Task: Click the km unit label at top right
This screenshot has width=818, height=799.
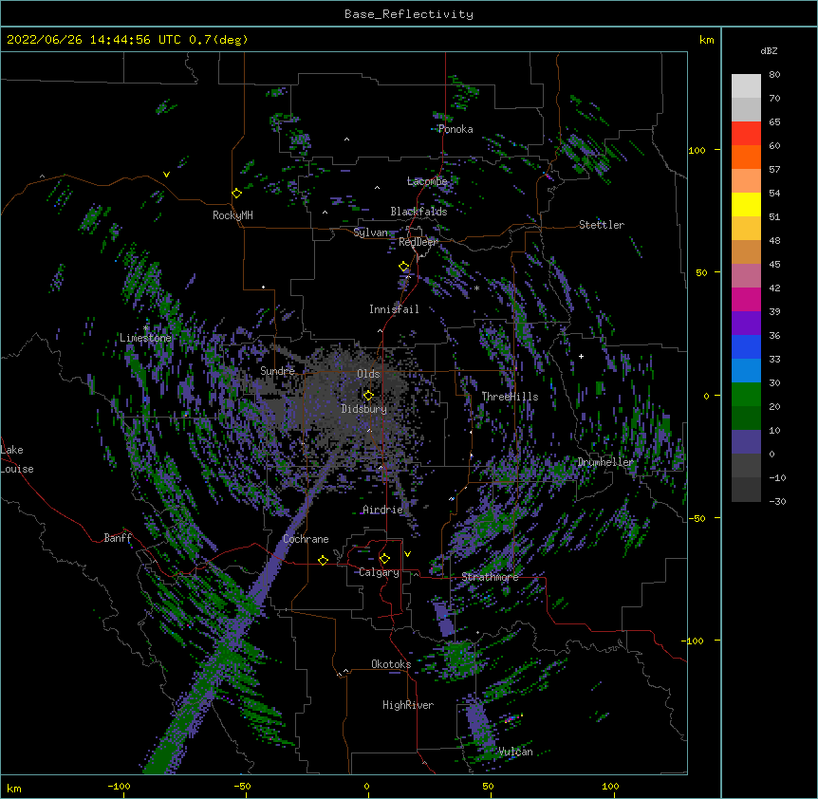Action: coord(706,40)
